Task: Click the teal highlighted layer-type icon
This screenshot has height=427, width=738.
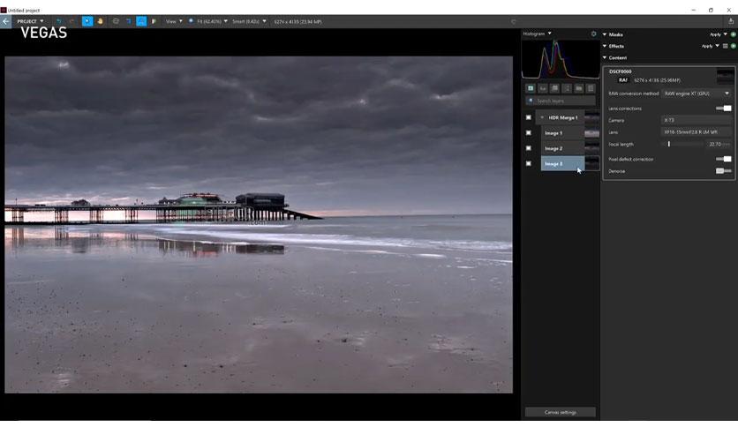Action: [531, 88]
